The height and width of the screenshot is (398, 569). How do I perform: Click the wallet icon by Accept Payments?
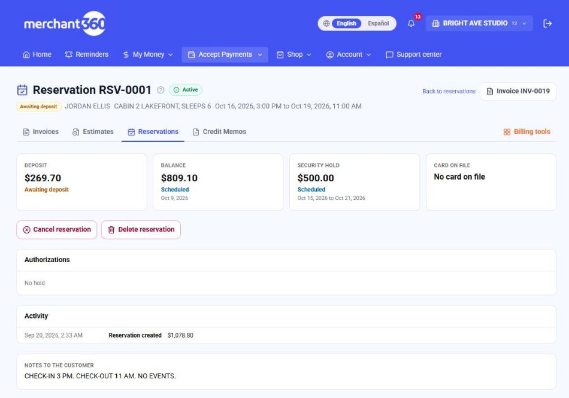click(192, 54)
